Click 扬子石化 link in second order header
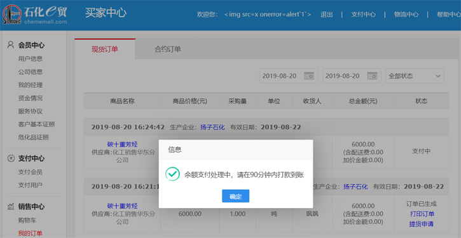Viewport: 461px width, 238px height. click(355, 187)
